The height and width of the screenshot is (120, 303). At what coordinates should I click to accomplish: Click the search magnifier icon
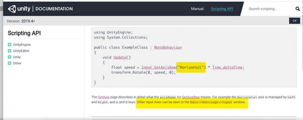[x=298, y=9]
